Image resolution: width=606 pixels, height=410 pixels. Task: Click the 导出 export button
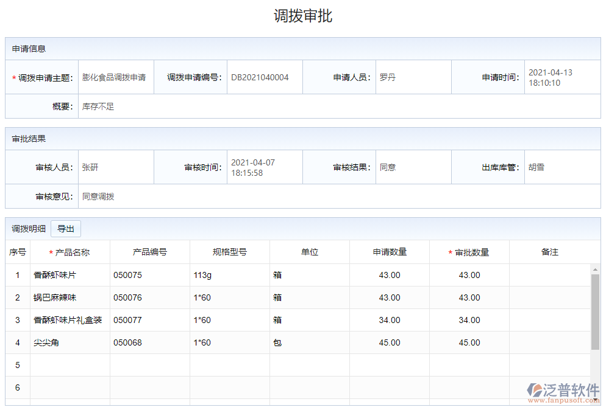66,229
